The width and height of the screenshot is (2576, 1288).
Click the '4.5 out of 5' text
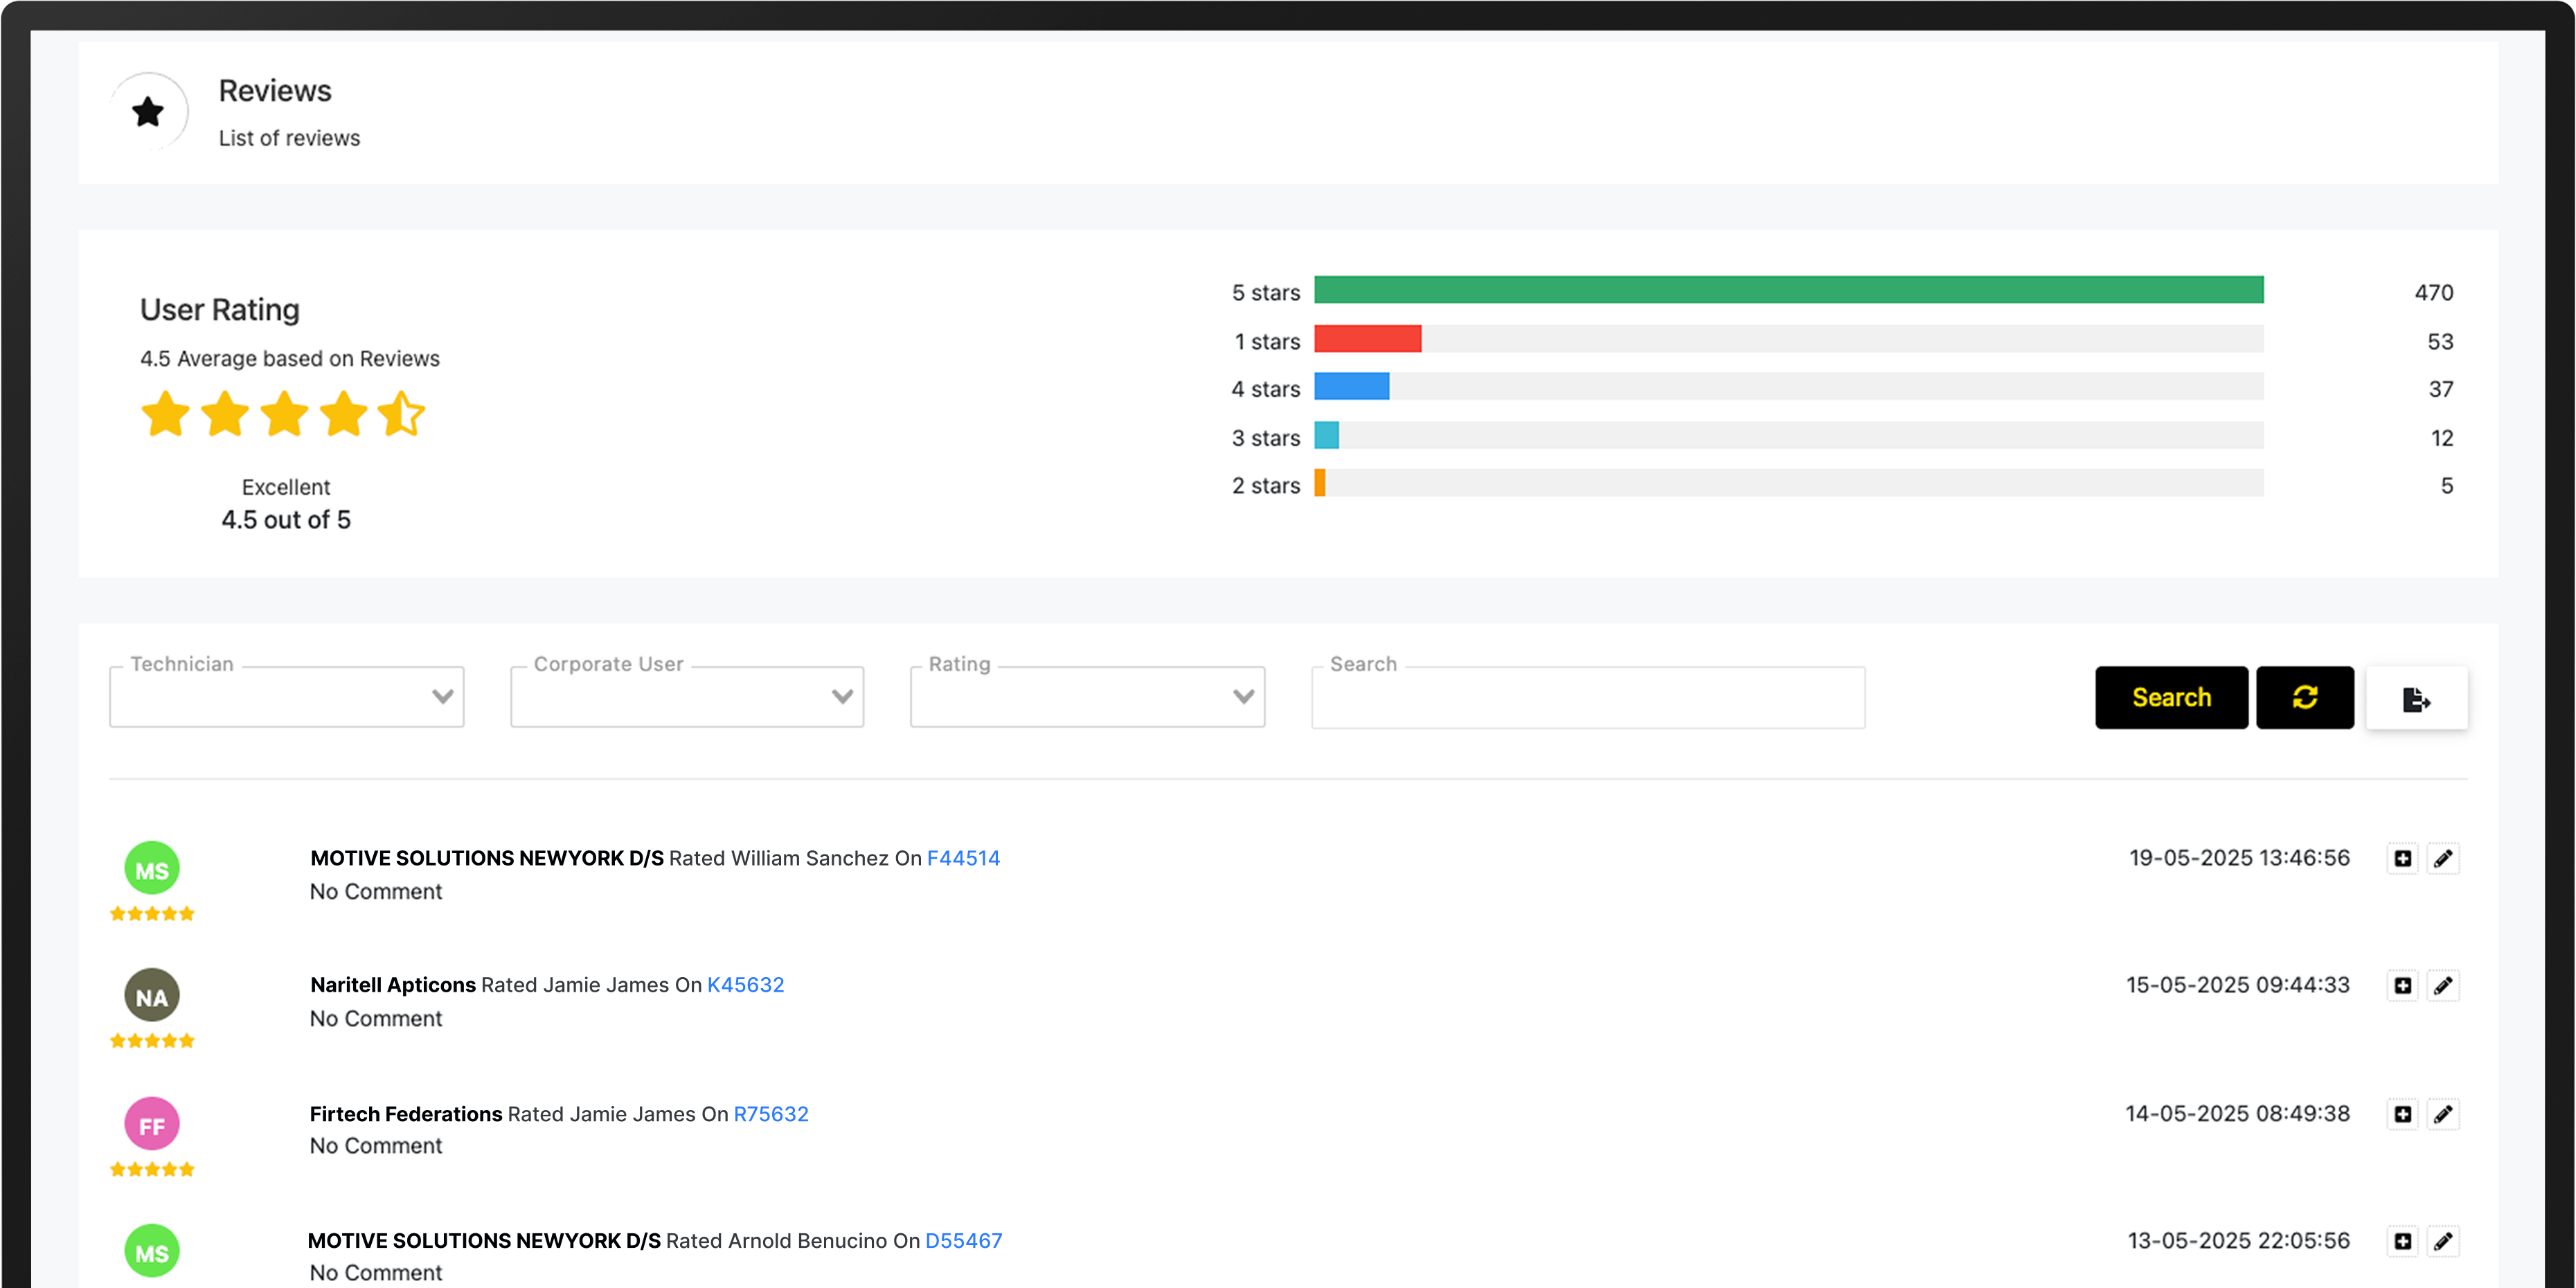coord(286,520)
